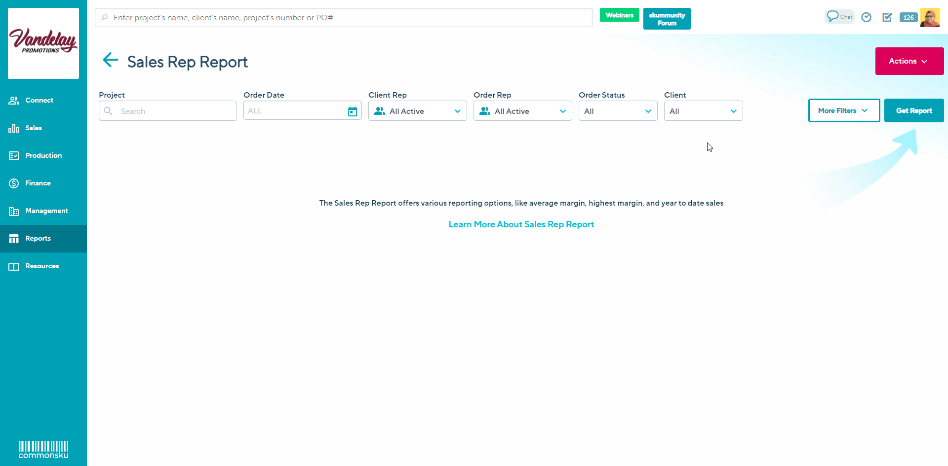The height and width of the screenshot is (466, 948).
Task: Click inside the Project search field
Action: pos(168,111)
